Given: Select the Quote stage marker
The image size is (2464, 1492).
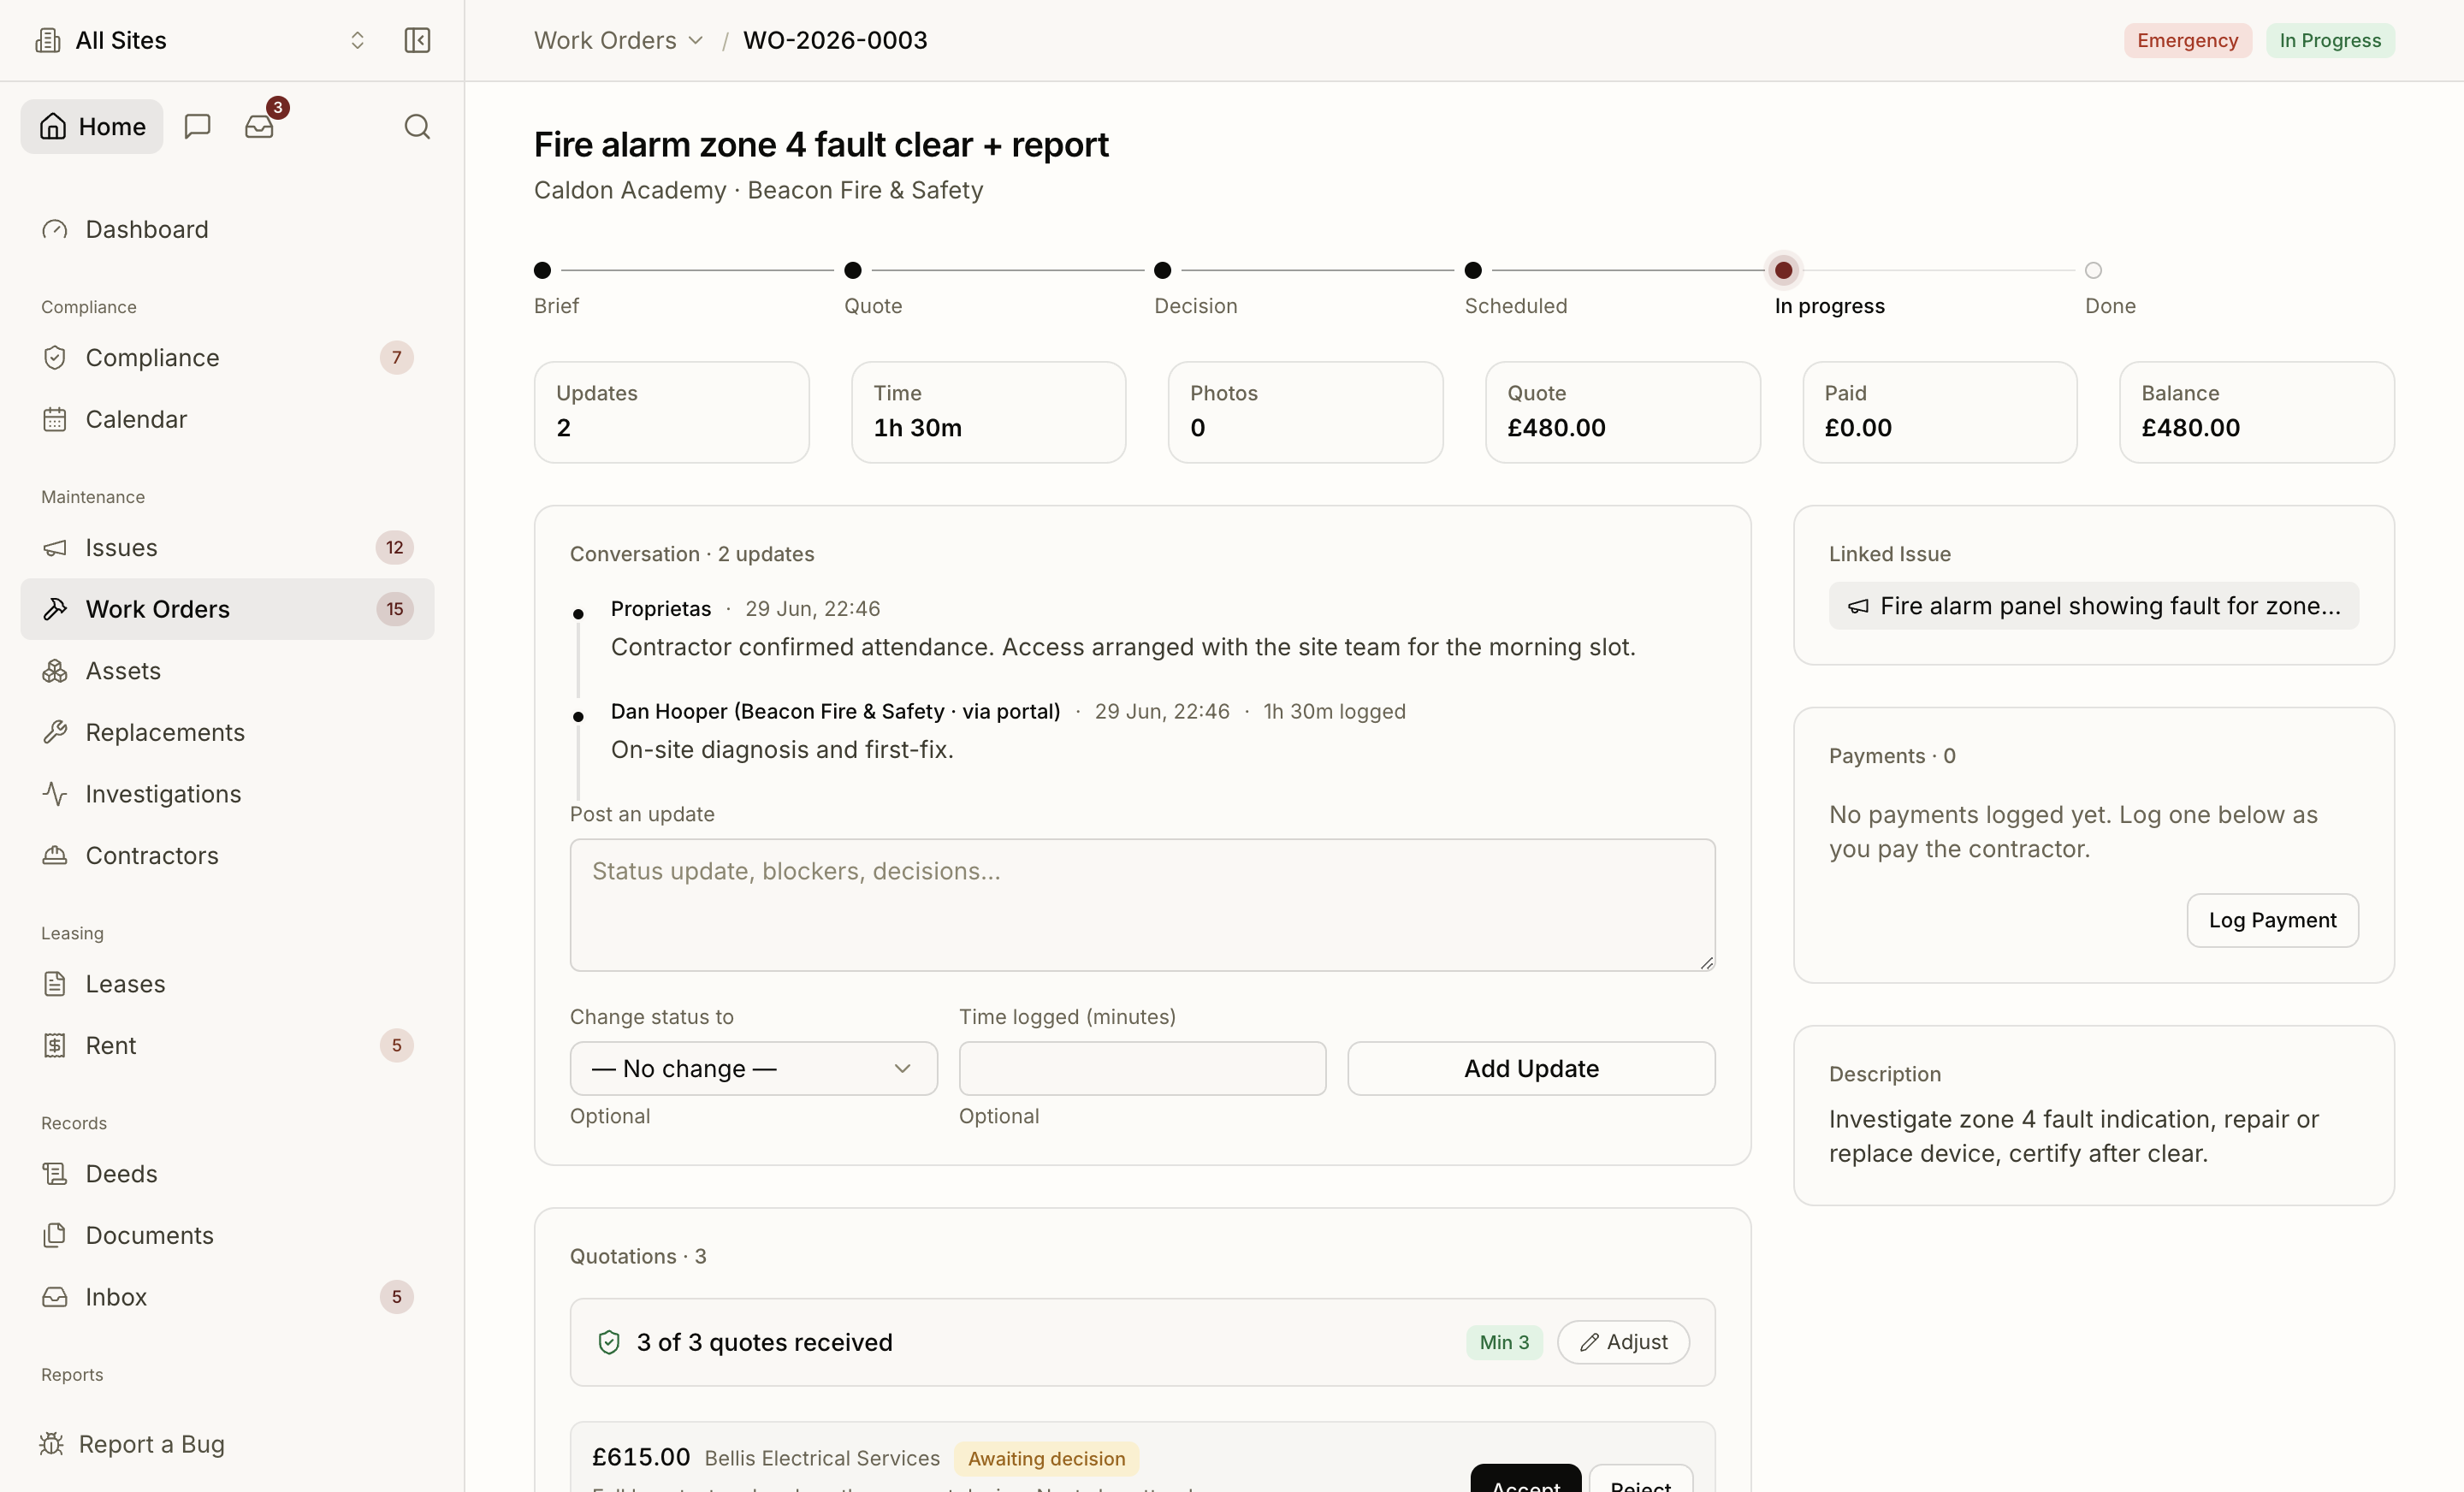Looking at the screenshot, I should click(852, 270).
